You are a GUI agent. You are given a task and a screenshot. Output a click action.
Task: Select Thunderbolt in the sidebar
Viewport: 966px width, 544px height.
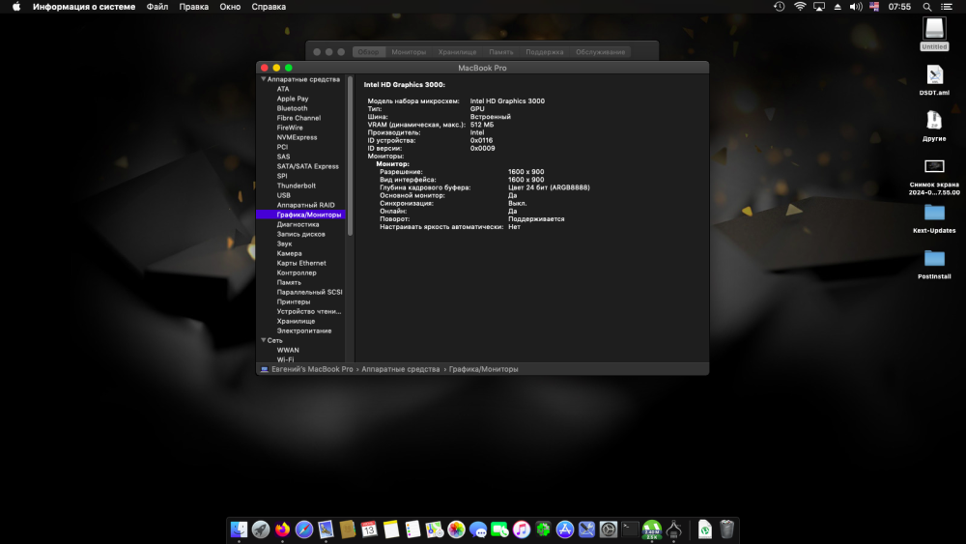pyautogui.click(x=297, y=186)
